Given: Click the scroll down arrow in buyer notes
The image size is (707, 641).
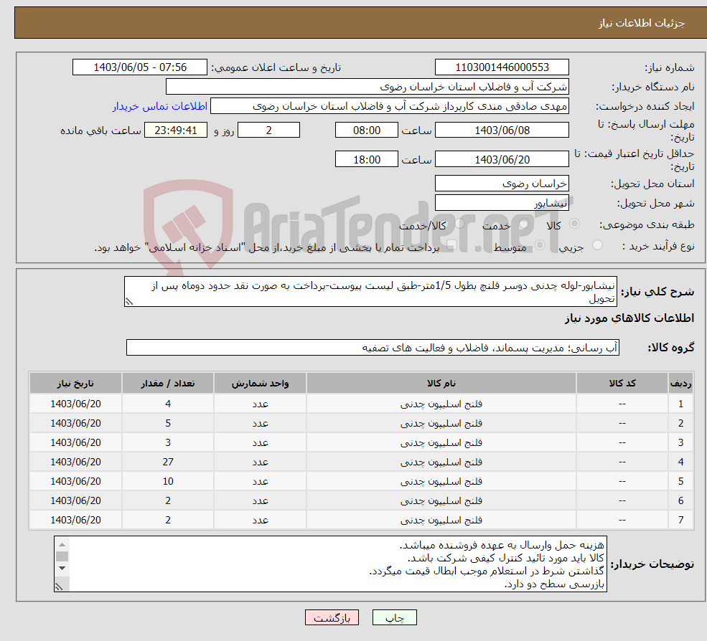Looking at the screenshot, I should 62,569.
